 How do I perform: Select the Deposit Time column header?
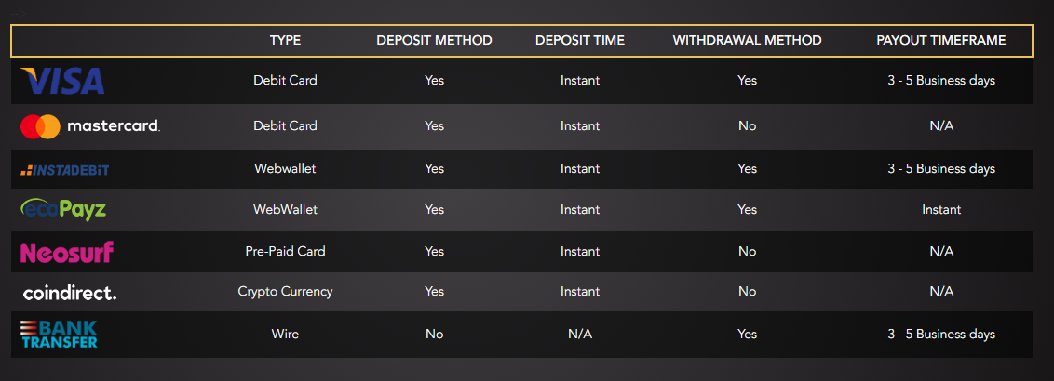coord(579,40)
